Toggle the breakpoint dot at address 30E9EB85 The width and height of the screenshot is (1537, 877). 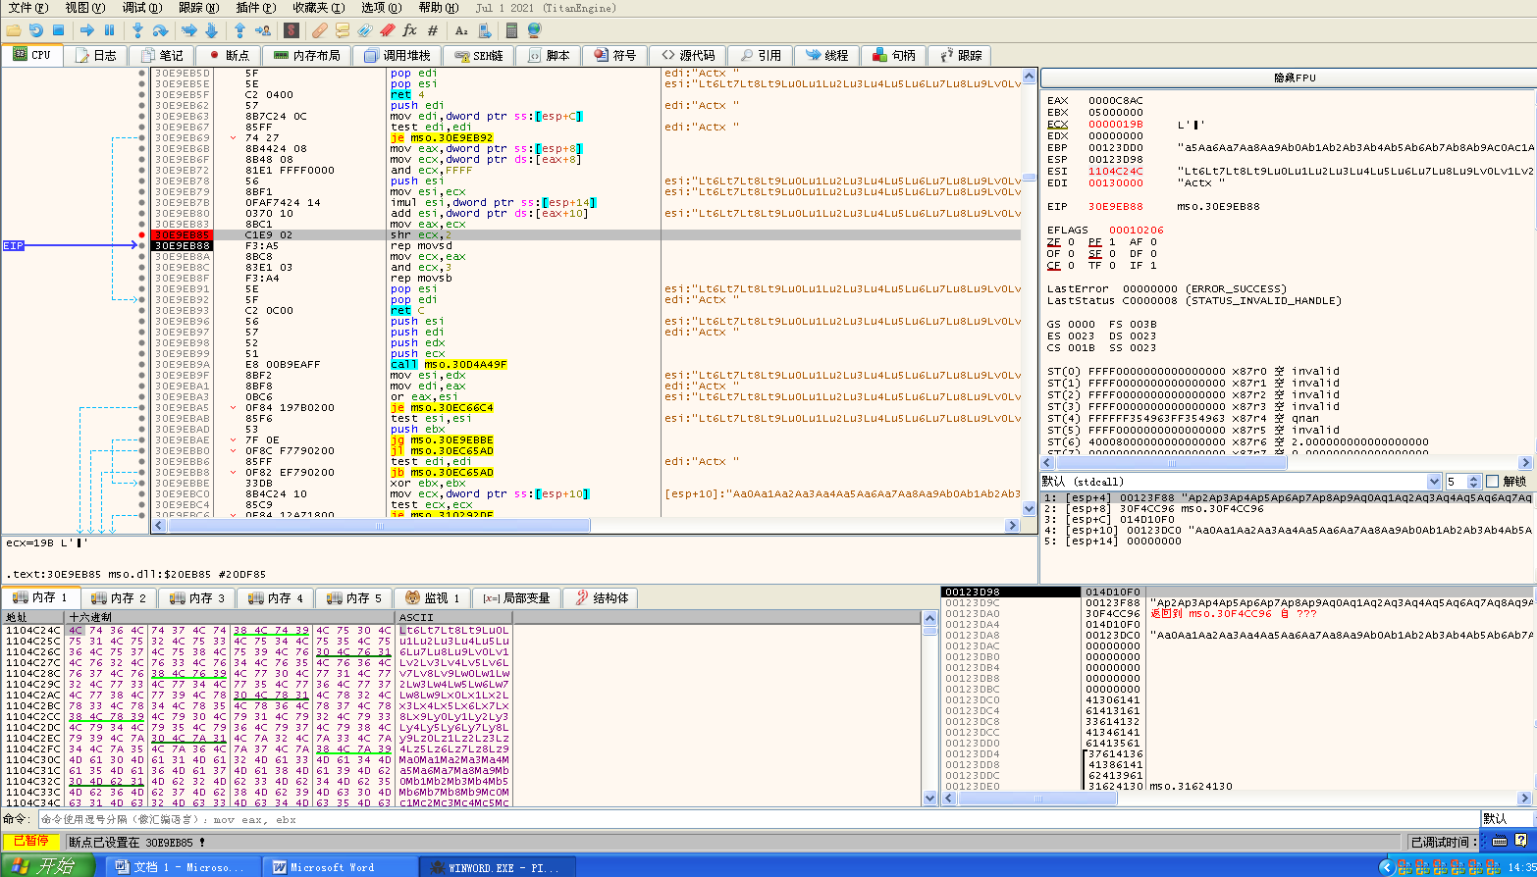pos(142,235)
